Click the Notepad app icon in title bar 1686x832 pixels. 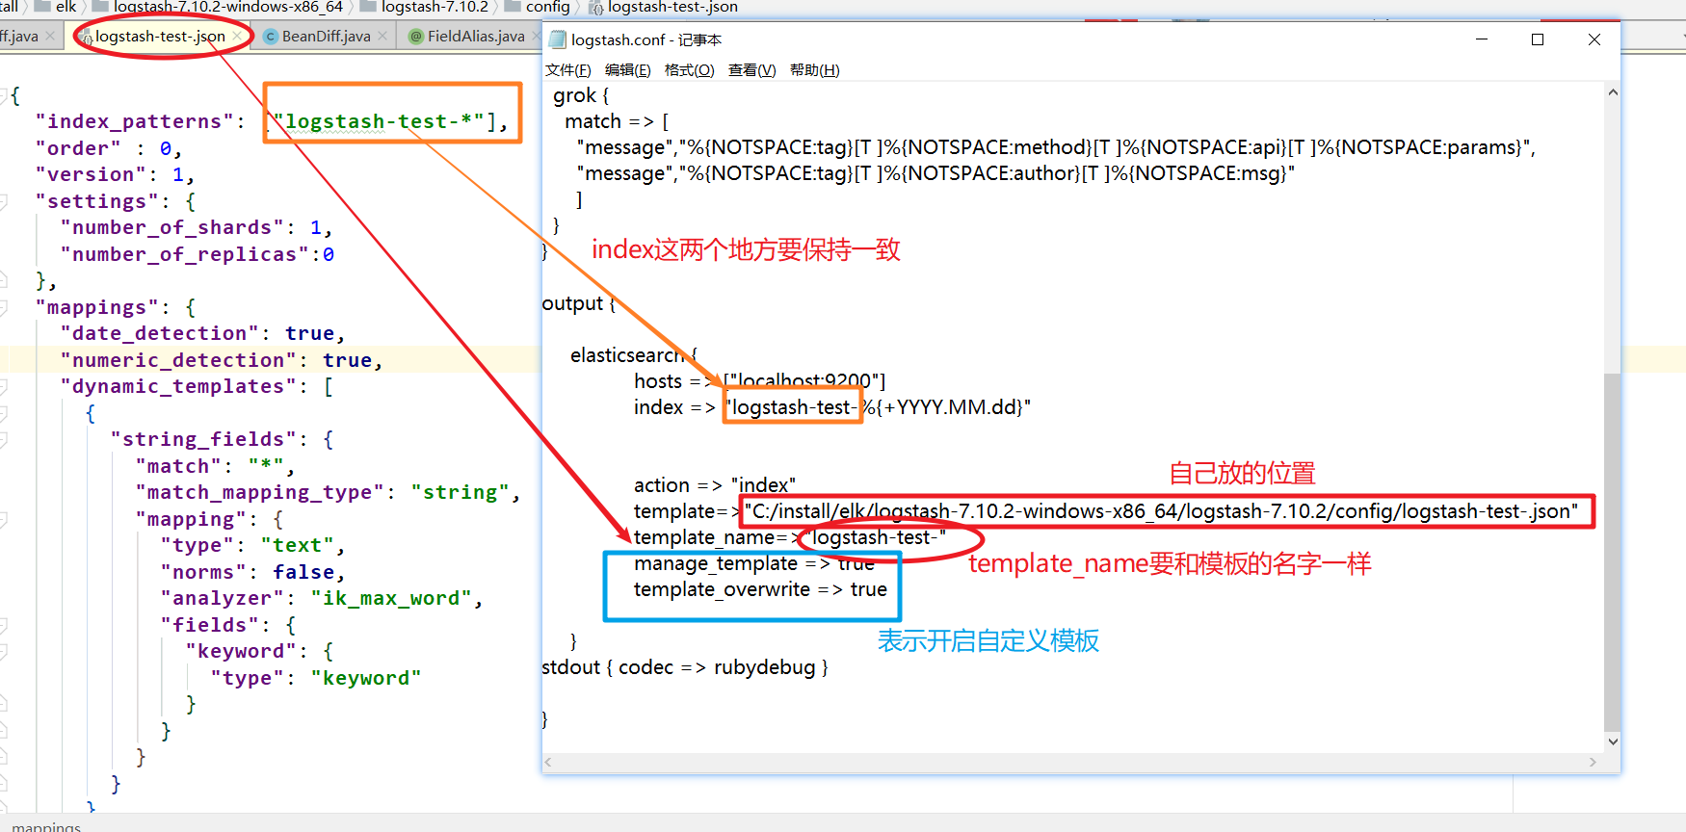558,39
